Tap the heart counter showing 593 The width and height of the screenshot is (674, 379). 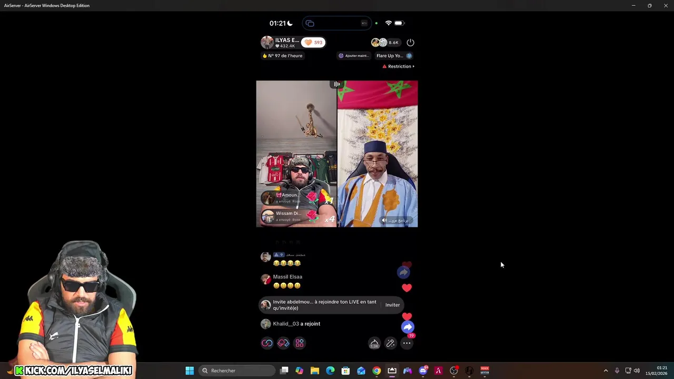pos(313,42)
